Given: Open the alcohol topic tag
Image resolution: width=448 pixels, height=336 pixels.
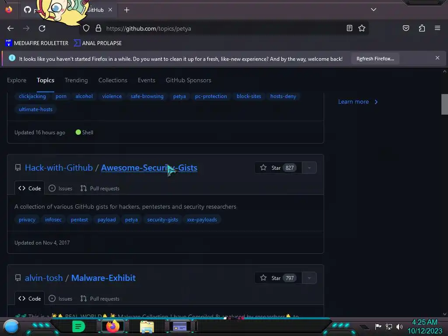Looking at the screenshot, I should [84, 96].
